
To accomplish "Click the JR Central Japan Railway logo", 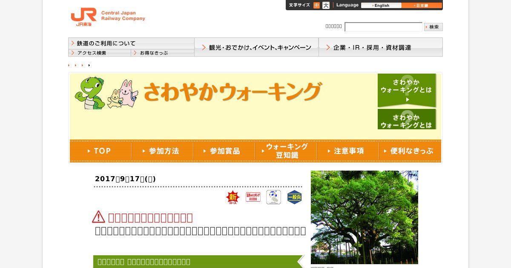I will (x=108, y=17).
